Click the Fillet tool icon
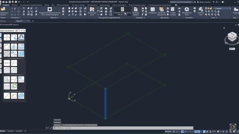 point(7,70)
